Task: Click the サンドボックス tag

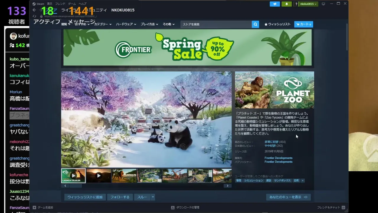Action: (282, 180)
